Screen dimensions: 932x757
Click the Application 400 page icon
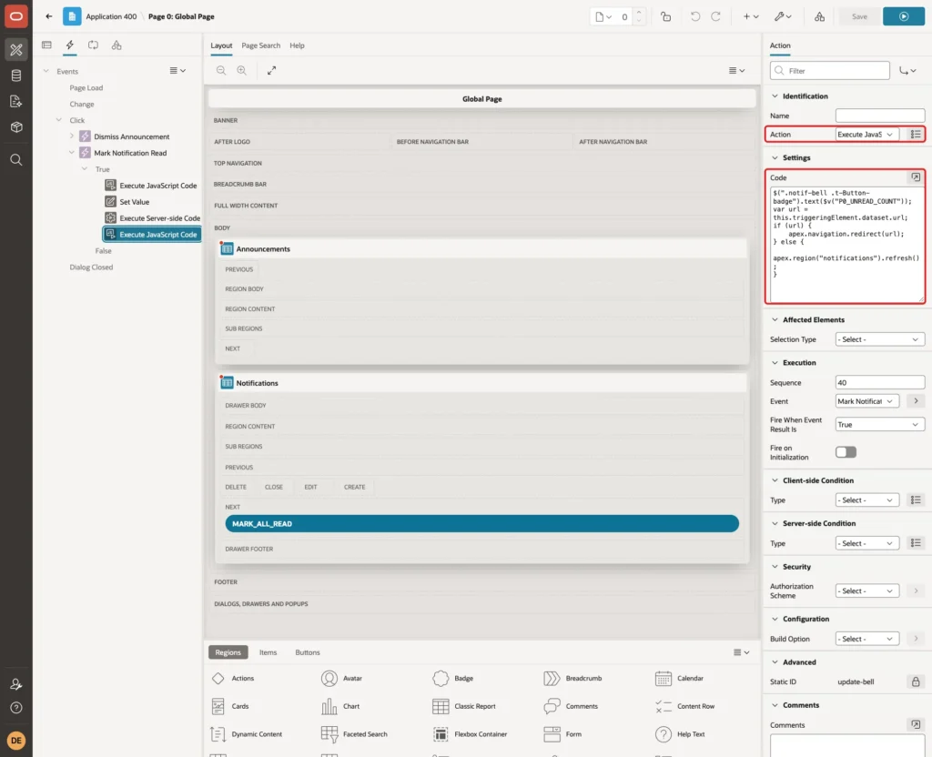(x=72, y=16)
